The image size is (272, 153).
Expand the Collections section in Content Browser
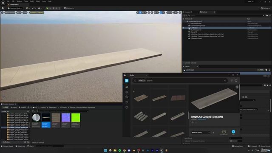point(2,142)
